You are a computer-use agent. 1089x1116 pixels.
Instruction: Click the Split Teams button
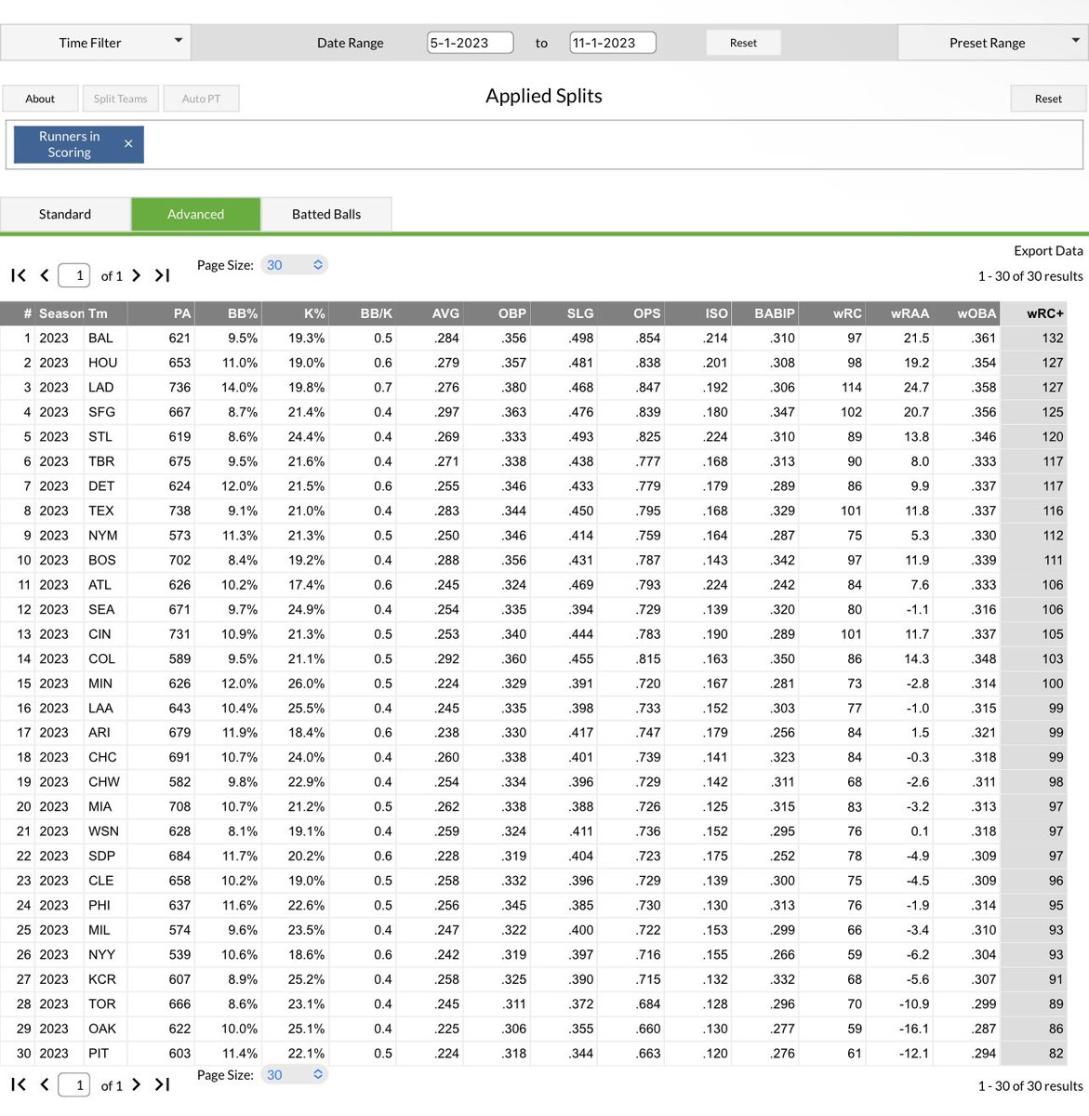(x=120, y=99)
